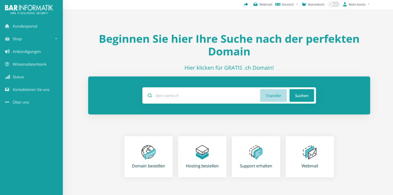The image size is (393, 195).
Task: Go to Kundenportal in sidebar
Action: pyautogui.click(x=25, y=26)
